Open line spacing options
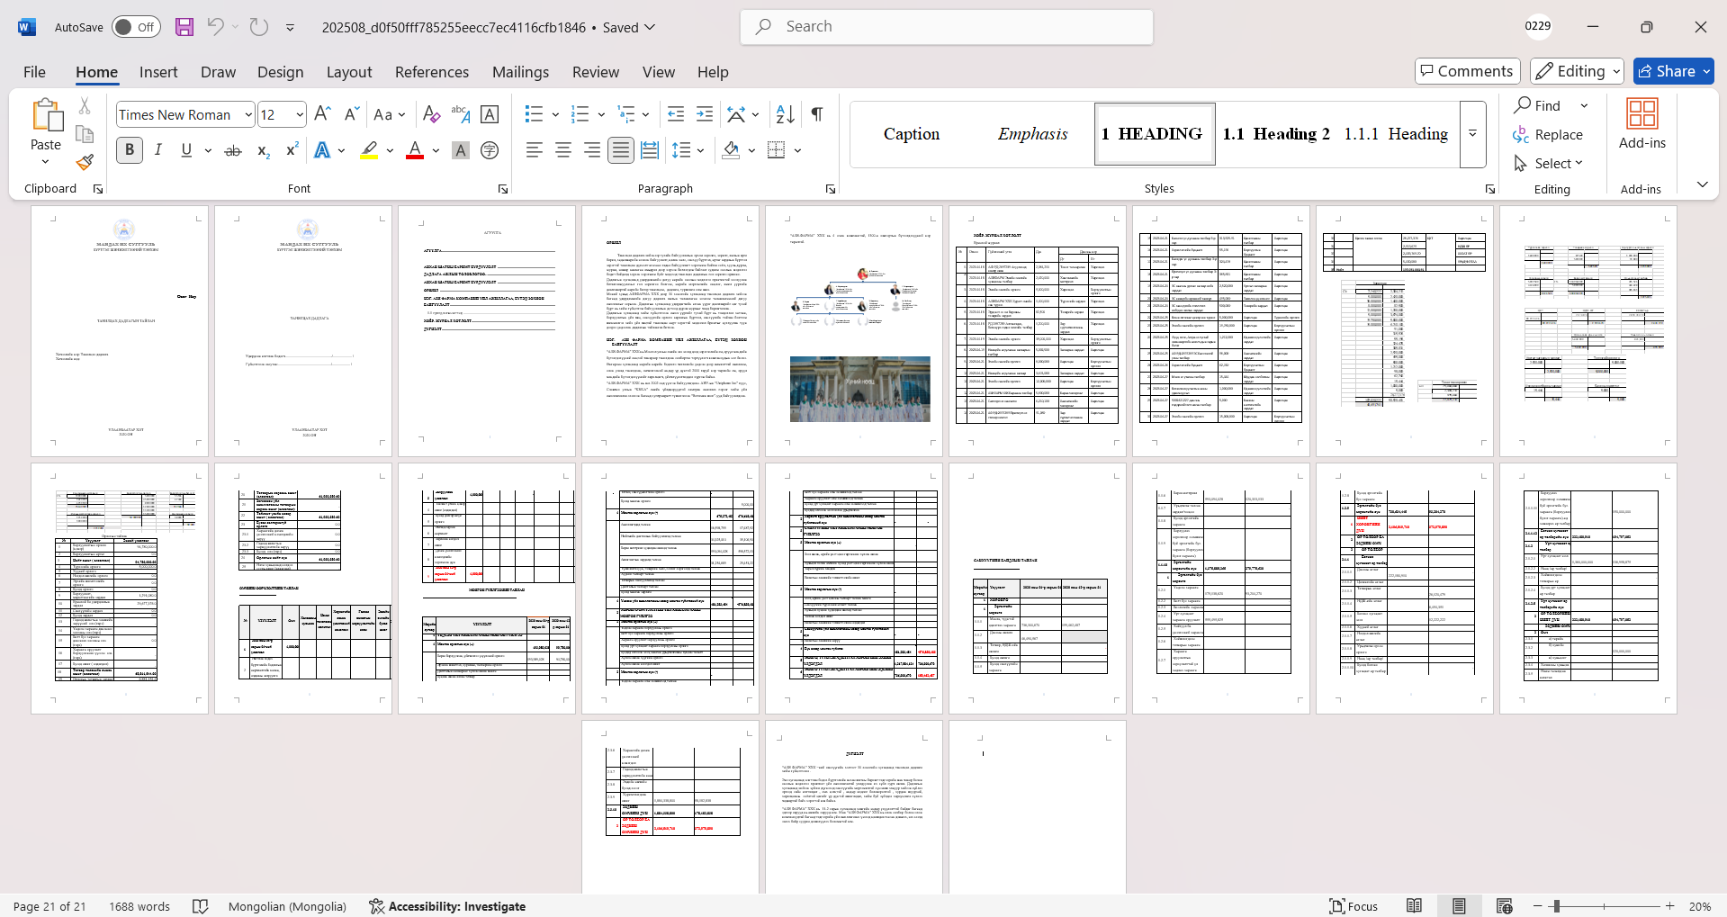1727x917 pixels. pyautogui.click(x=688, y=150)
